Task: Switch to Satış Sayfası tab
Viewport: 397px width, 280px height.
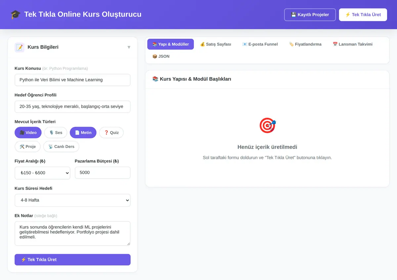Action: pos(215,44)
